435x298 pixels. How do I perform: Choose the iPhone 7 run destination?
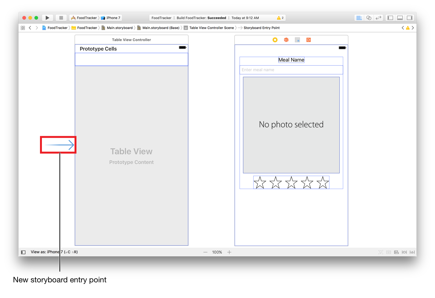pyautogui.click(x=111, y=18)
